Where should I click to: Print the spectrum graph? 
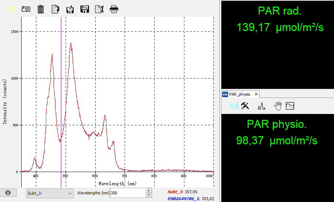(114, 9)
